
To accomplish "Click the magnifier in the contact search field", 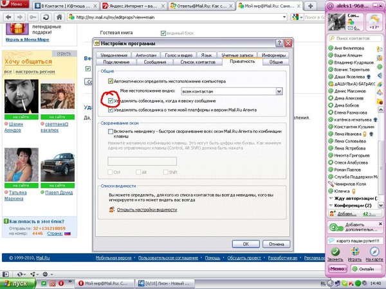I will tap(332, 39).
